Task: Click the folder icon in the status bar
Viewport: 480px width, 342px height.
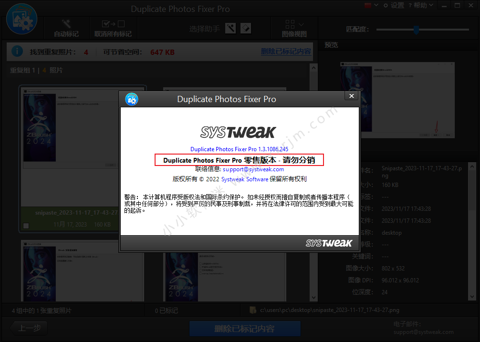Action: [253, 310]
